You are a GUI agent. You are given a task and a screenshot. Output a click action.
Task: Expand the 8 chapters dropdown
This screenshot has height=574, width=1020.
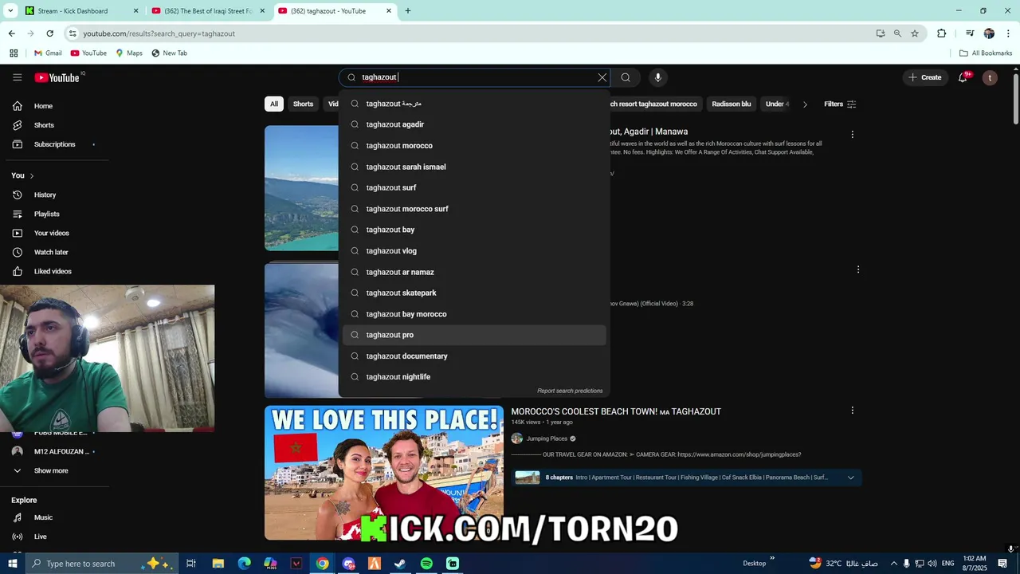[x=850, y=478]
